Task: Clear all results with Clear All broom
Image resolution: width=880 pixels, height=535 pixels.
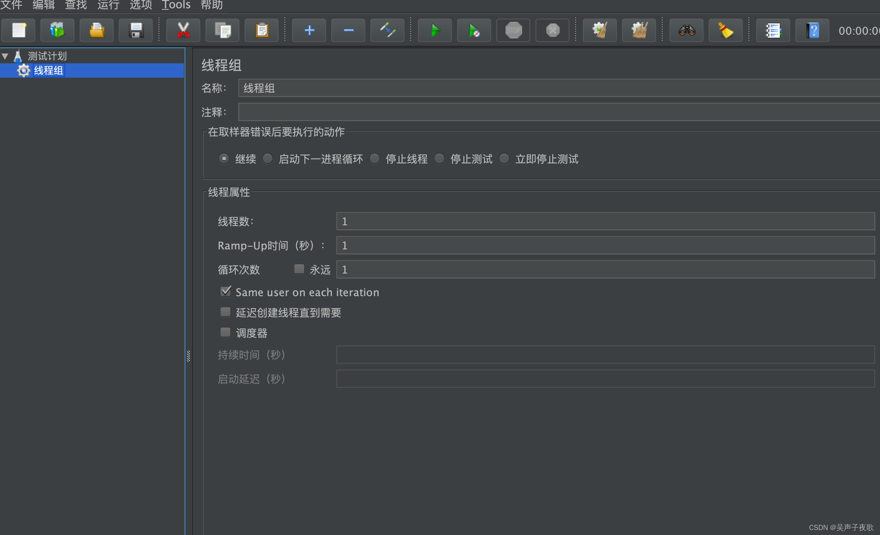Action: click(639, 30)
